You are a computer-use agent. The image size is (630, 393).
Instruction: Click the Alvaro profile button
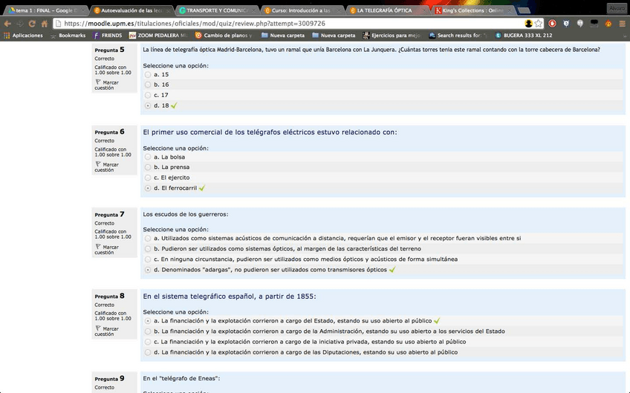click(616, 8)
